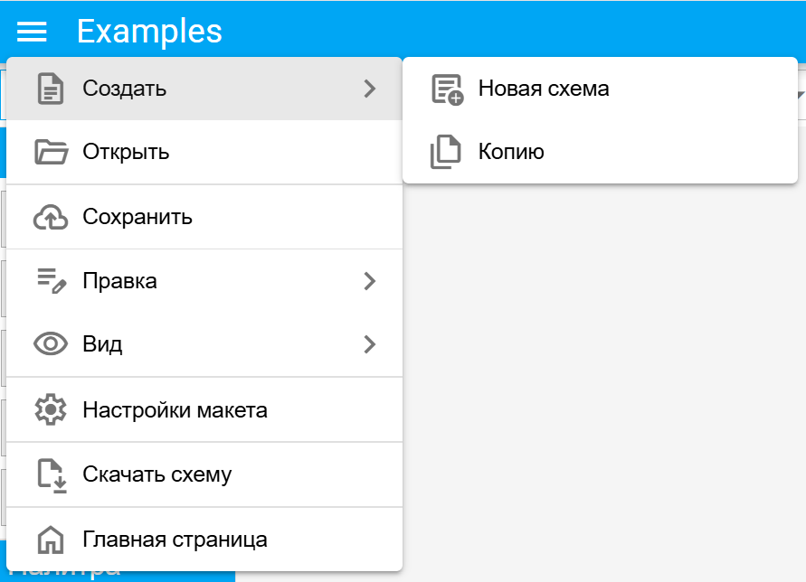Choose Копию in the Создать submenu

tap(511, 151)
